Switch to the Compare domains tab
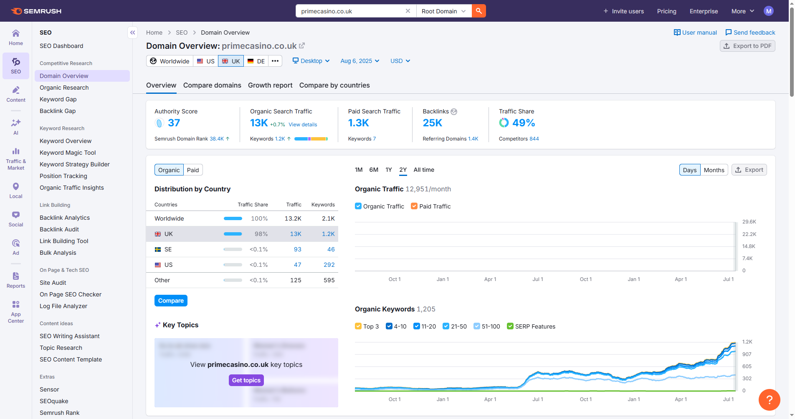795x419 pixels. [x=212, y=85]
